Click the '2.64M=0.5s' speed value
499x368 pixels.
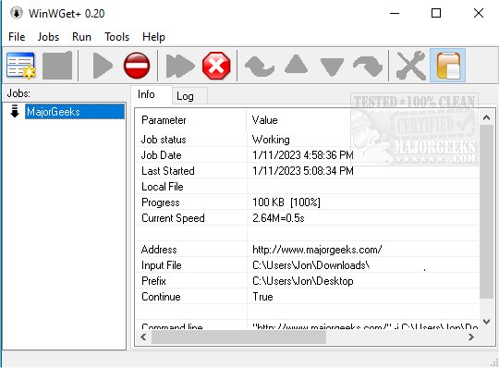(x=278, y=218)
